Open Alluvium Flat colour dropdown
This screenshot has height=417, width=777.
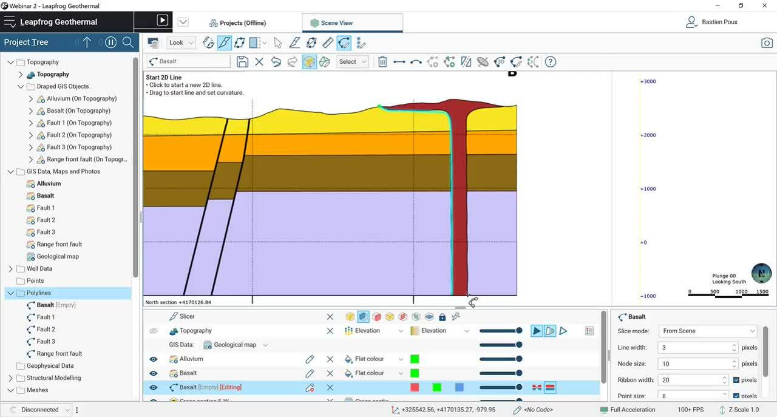click(x=373, y=359)
